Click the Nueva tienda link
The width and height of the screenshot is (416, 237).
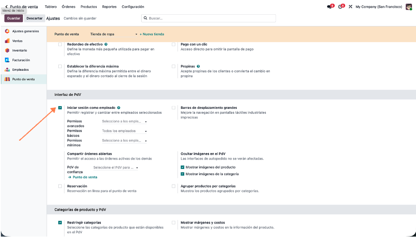point(152,34)
